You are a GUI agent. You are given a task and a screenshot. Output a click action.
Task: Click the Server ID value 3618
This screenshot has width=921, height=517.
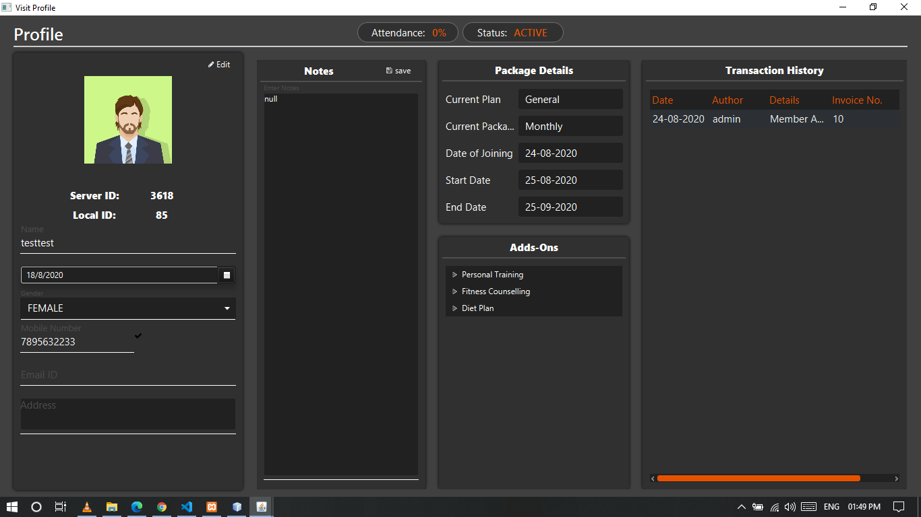click(162, 196)
